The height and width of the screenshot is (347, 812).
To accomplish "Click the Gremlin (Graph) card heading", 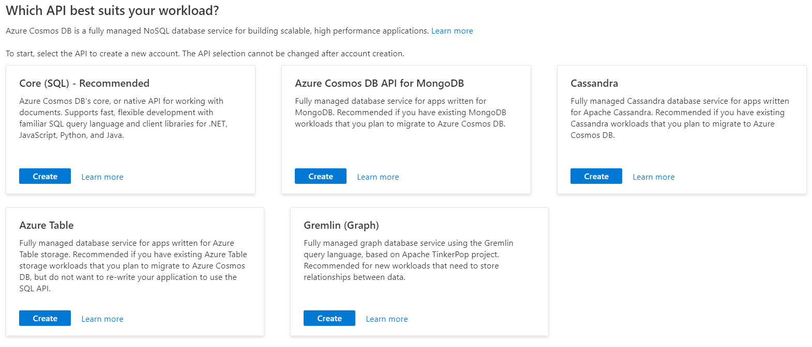I will point(341,225).
